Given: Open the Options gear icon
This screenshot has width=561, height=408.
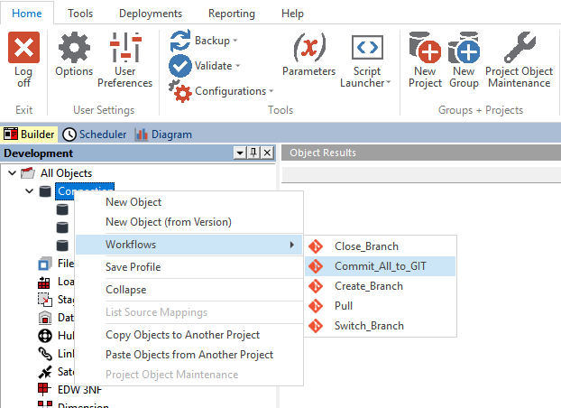Looking at the screenshot, I should [74, 49].
